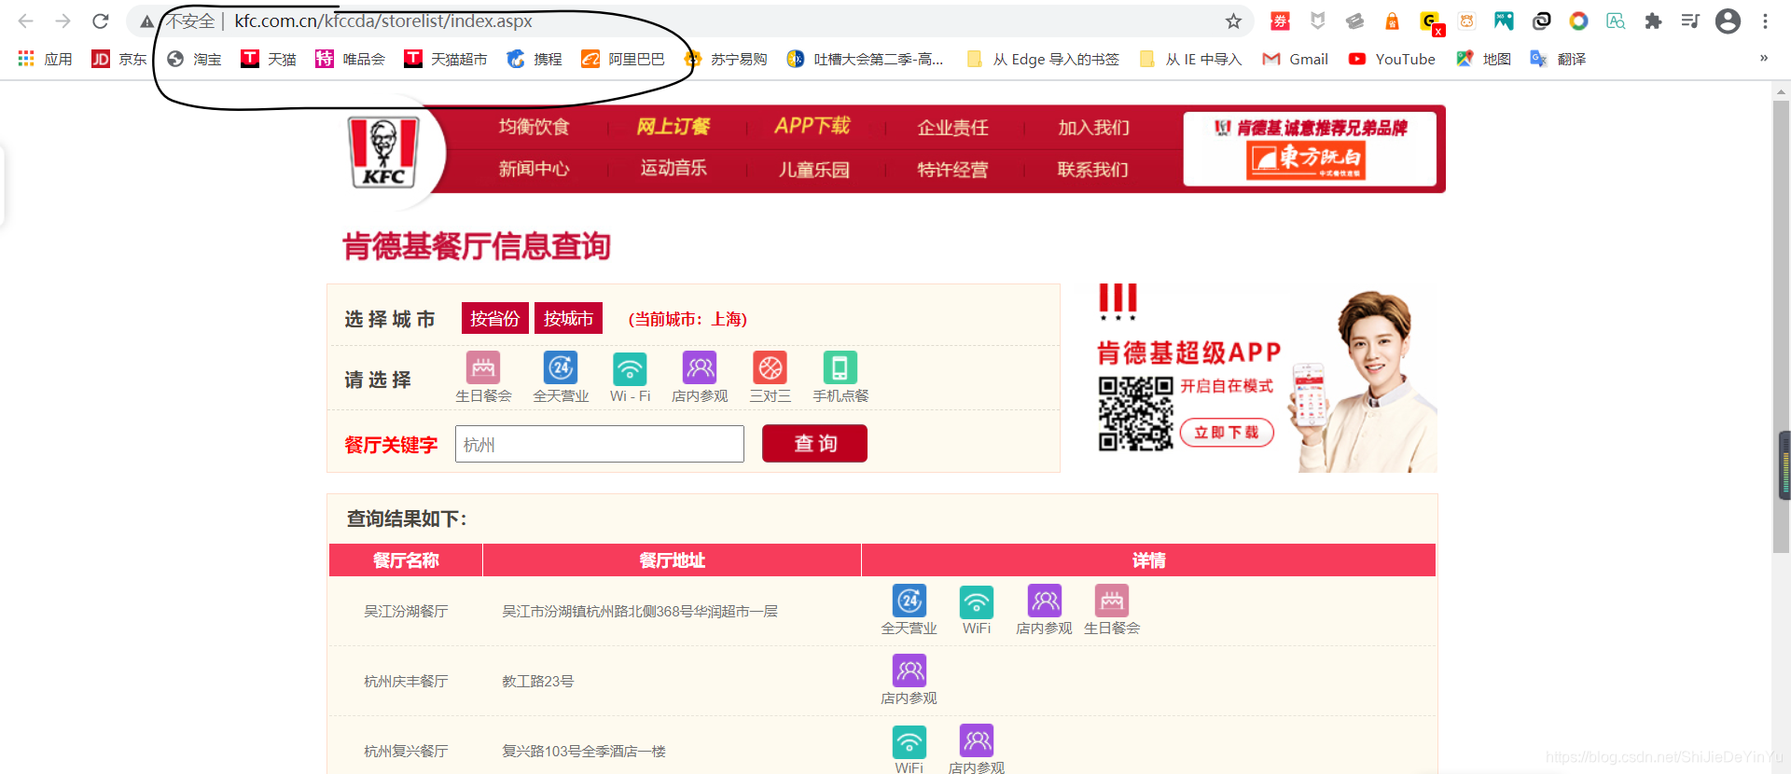Open the 特许经营 menu item
The height and width of the screenshot is (774, 1791).
tap(952, 170)
